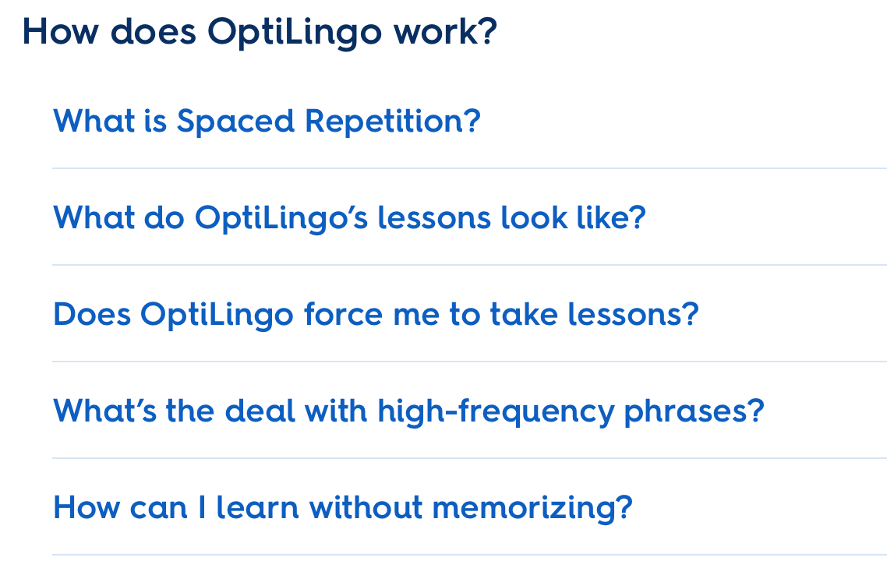
Task: Click the "How does OptiLingo work?" heading
Action: [x=260, y=33]
